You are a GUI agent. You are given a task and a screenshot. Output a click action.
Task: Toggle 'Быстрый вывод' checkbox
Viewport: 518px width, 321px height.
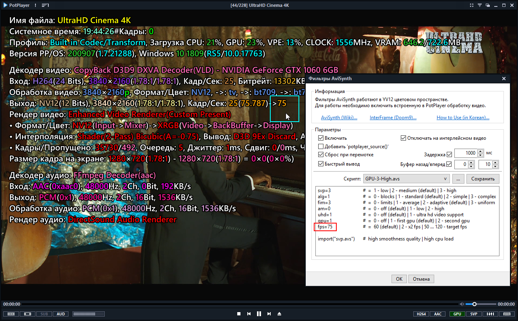(x=321, y=164)
